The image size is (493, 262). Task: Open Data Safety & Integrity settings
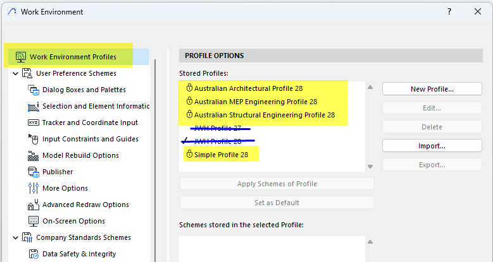point(79,254)
